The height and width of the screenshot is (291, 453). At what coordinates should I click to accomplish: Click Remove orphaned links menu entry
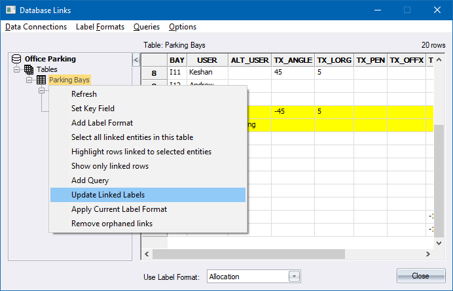point(112,224)
